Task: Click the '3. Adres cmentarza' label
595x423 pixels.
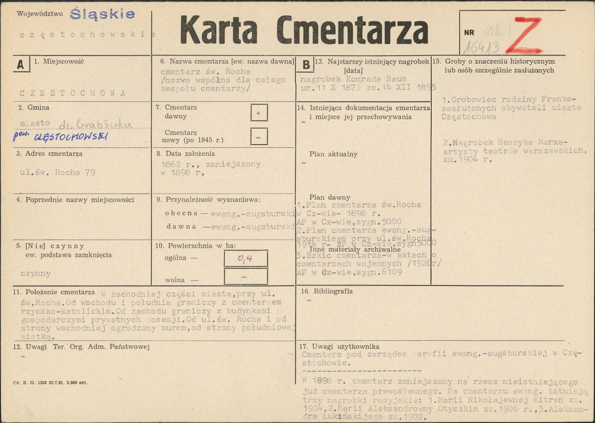Action: [49, 153]
